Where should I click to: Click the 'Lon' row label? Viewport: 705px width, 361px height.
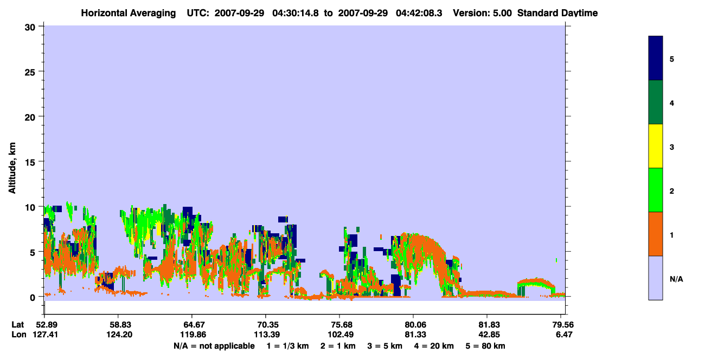(x=18, y=334)
